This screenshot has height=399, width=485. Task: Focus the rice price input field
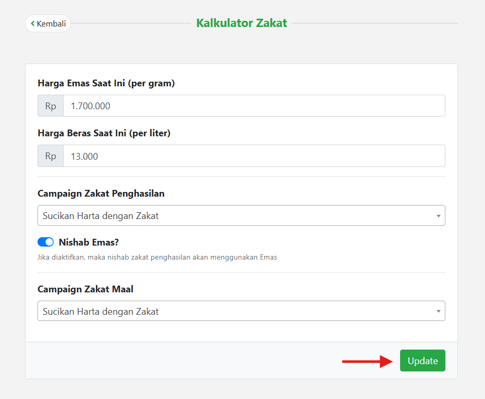(x=254, y=156)
